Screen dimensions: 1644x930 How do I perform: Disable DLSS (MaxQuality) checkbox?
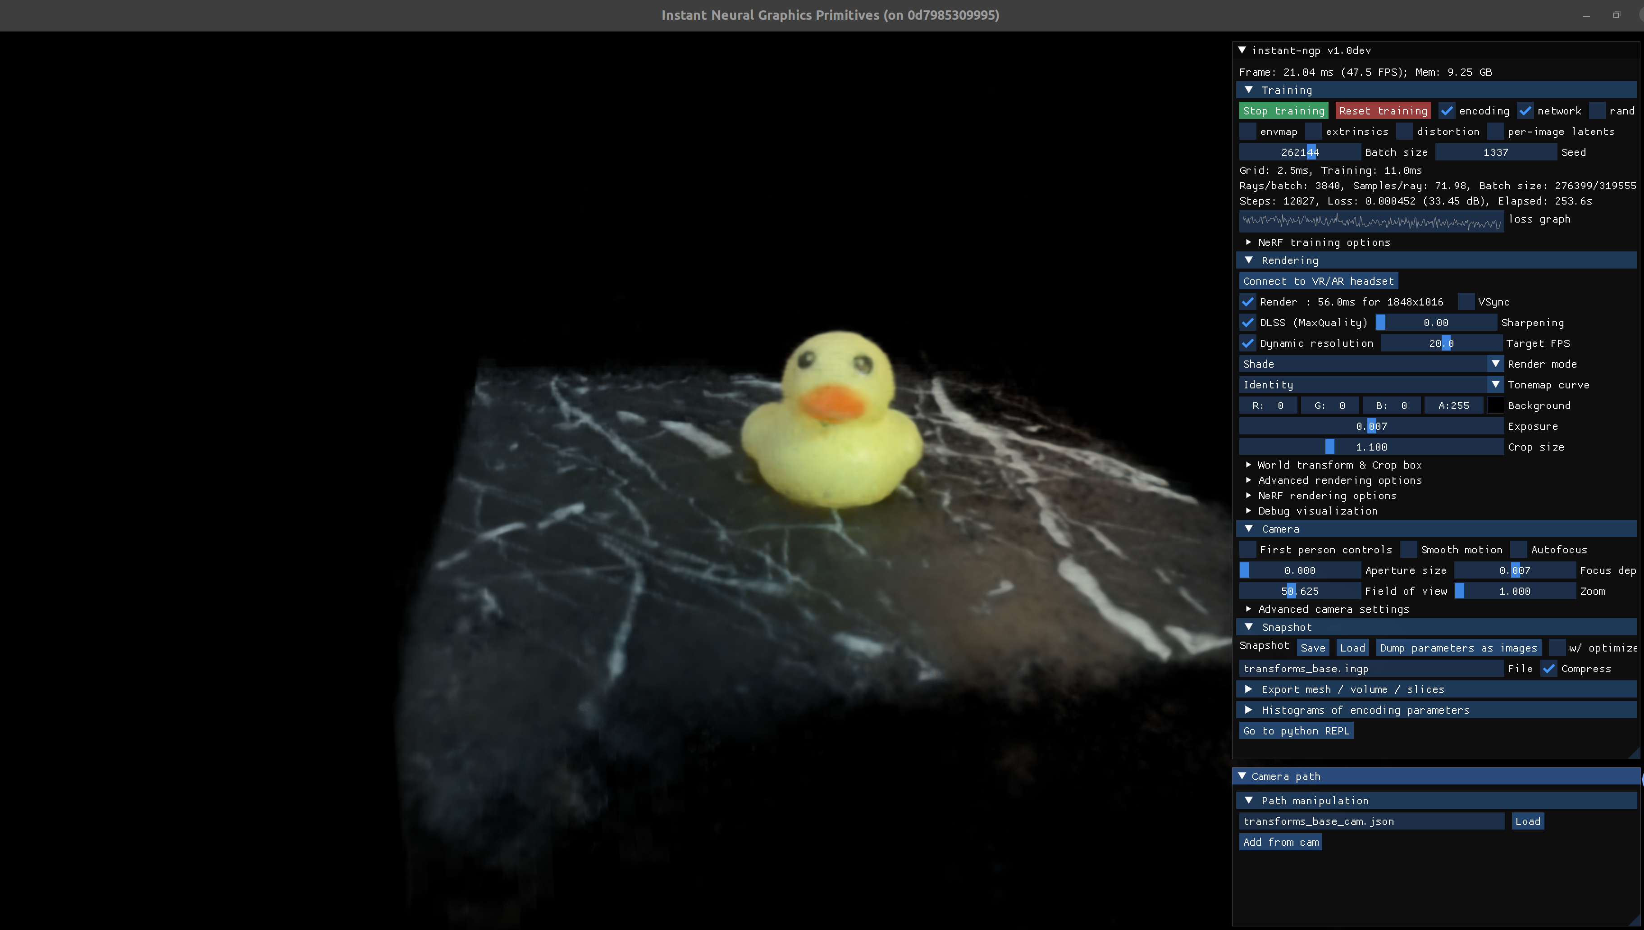pyautogui.click(x=1247, y=323)
